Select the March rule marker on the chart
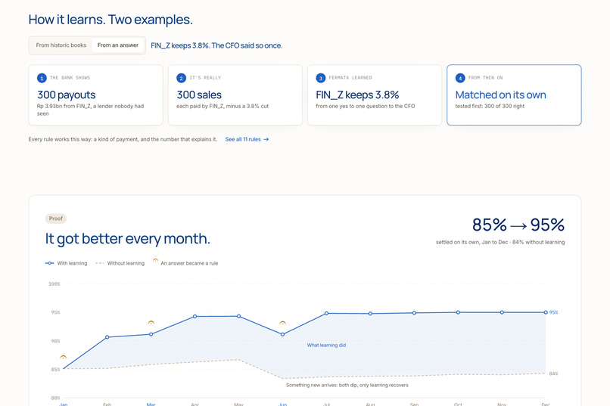The image size is (610, 406). (x=151, y=324)
